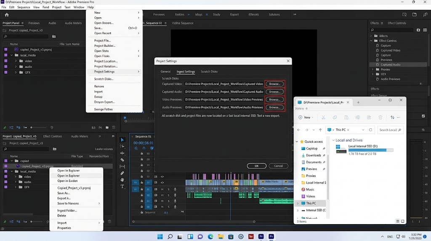Open the File menu
This screenshot has height=241, width=431.
(x=4, y=7)
